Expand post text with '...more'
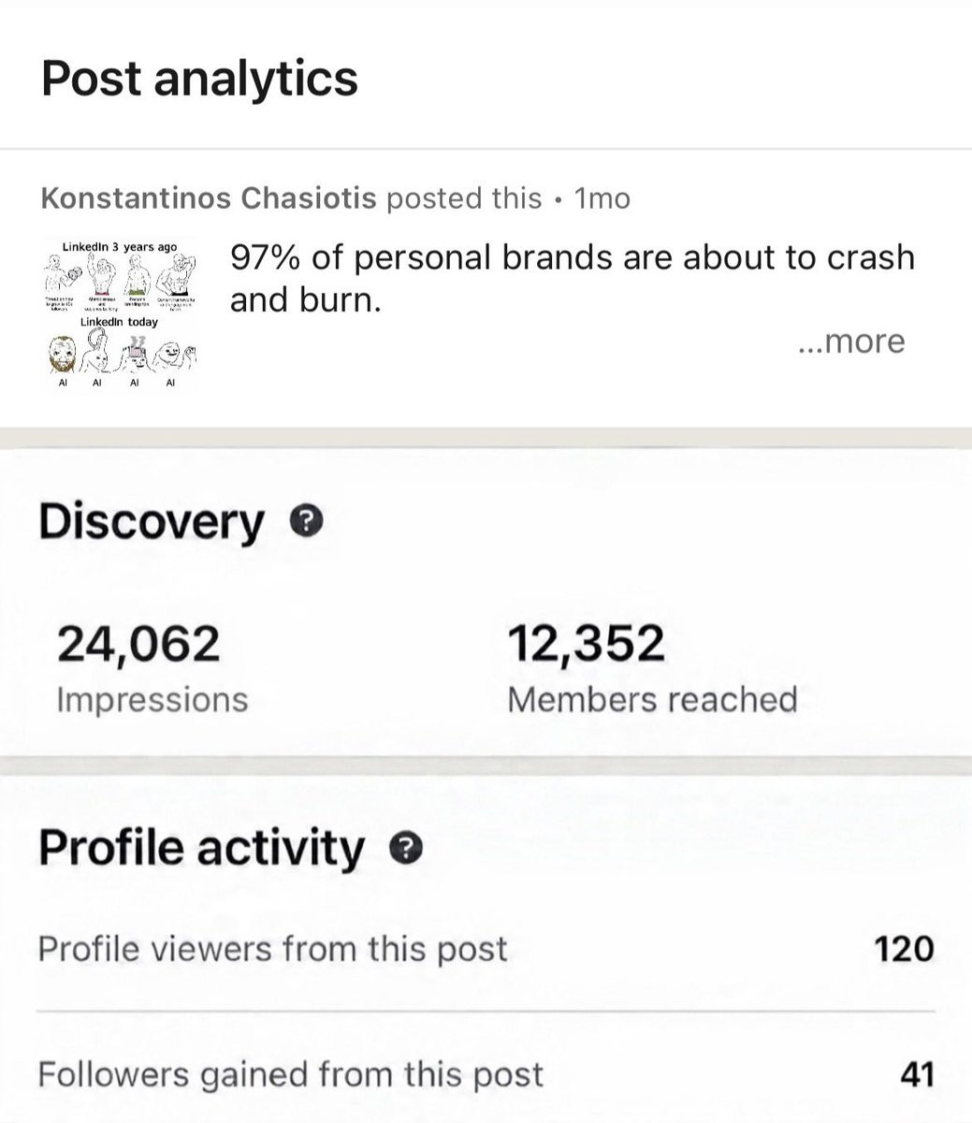This screenshot has height=1123, width=972. 851,342
